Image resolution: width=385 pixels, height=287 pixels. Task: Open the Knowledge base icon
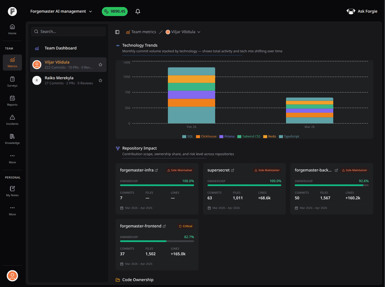[12, 139]
